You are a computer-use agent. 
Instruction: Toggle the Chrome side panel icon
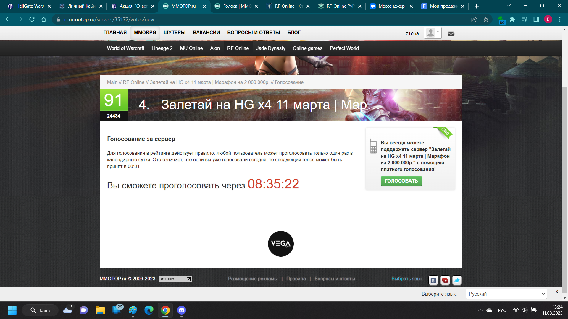pyautogui.click(x=536, y=19)
